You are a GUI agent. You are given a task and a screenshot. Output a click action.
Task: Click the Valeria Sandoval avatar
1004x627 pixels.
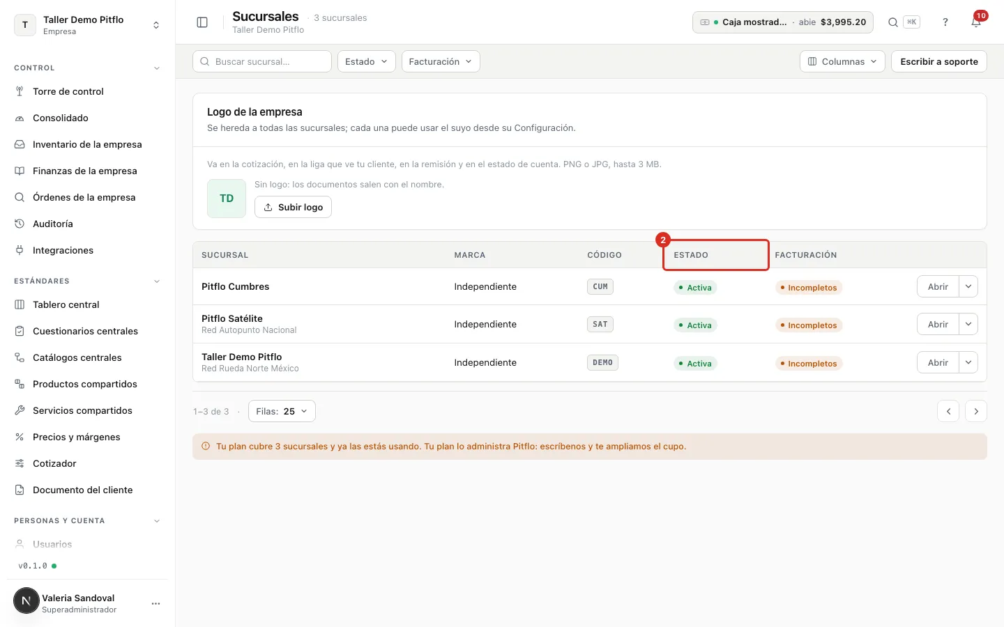tap(26, 601)
